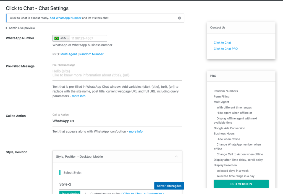Open the Click to Chat PRO contact link
This screenshot has height=194, width=283.
click(226, 49)
